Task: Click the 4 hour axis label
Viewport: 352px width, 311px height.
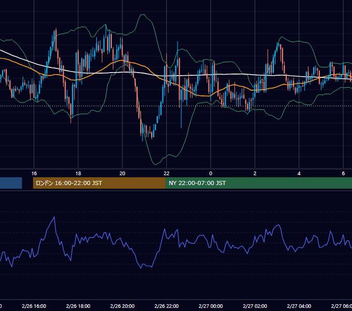Action: coord(299,174)
